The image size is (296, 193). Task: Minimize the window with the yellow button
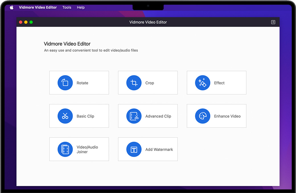tap(26, 22)
